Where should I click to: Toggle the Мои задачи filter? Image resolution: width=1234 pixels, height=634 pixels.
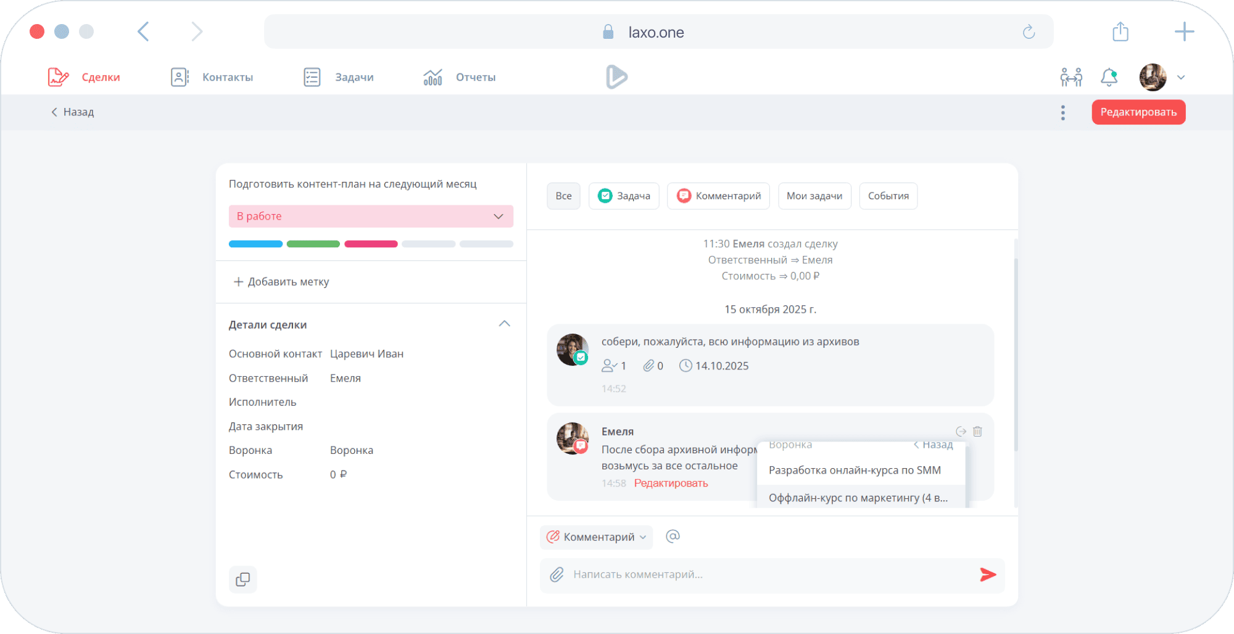tap(814, 196)
